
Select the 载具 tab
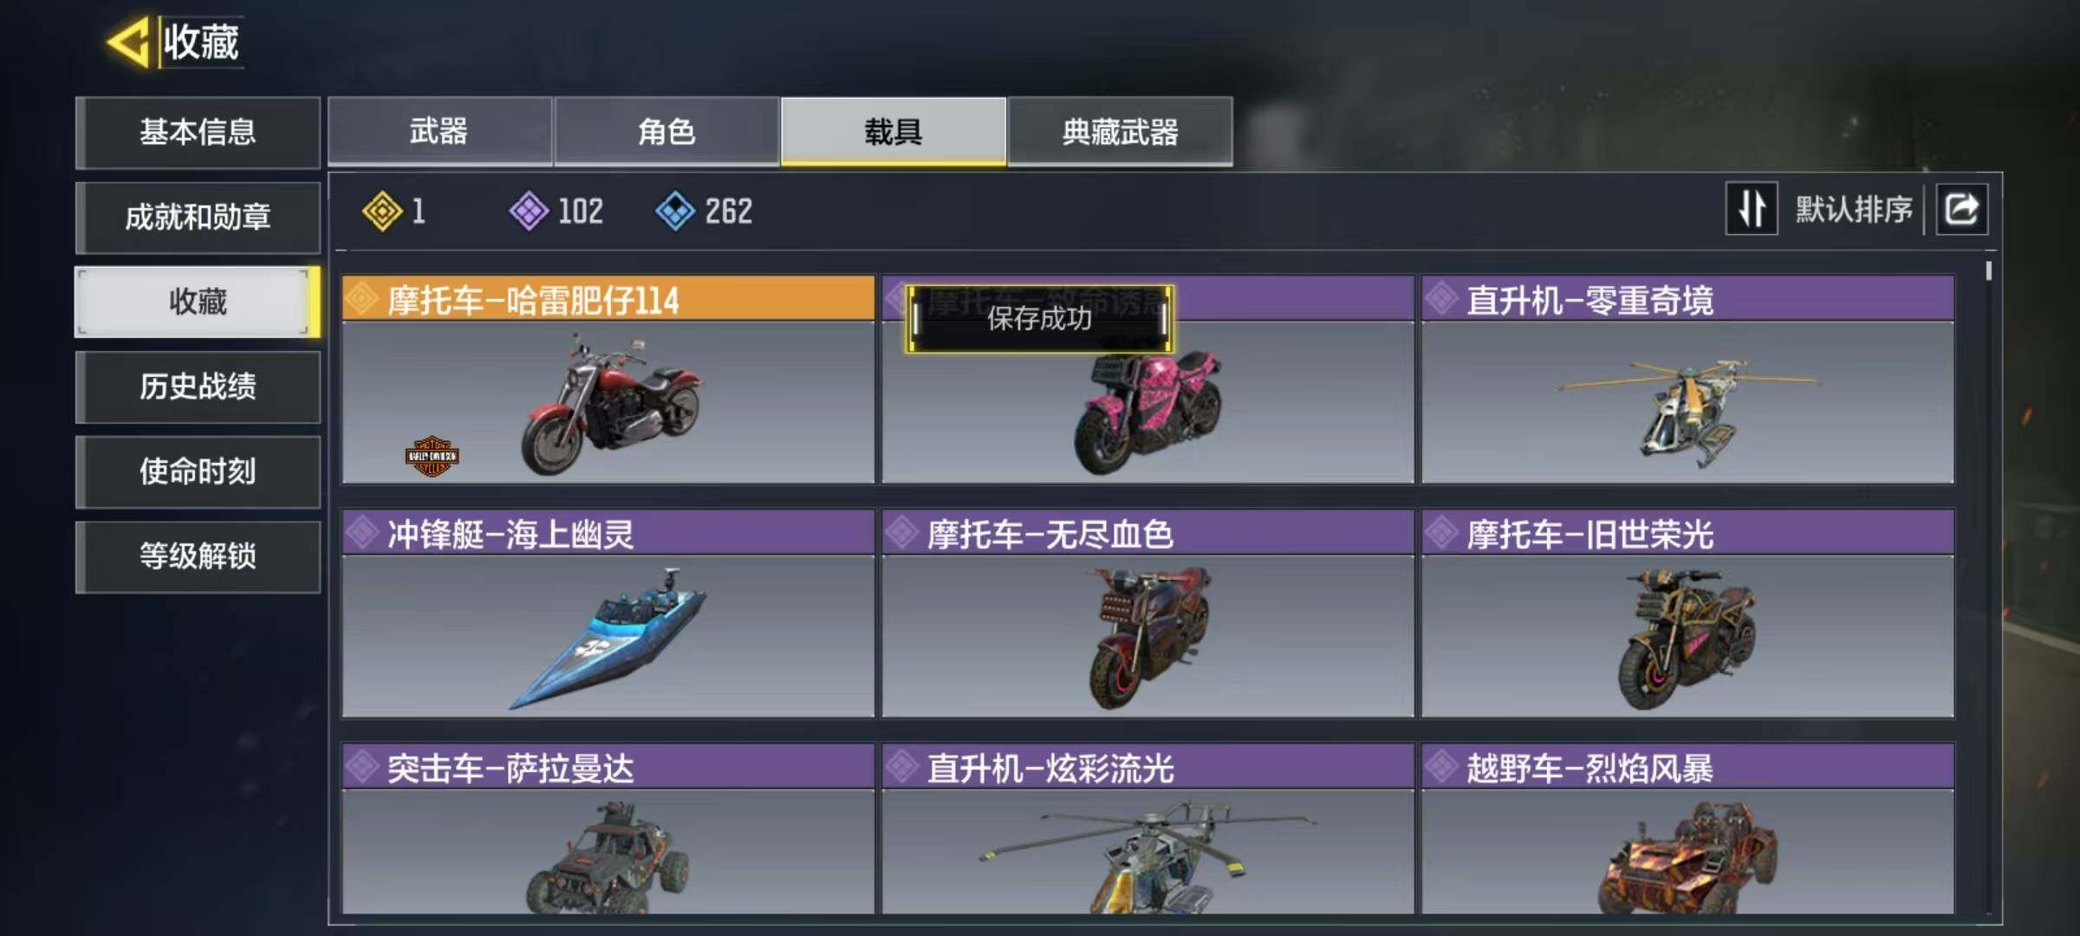(894, 132)
